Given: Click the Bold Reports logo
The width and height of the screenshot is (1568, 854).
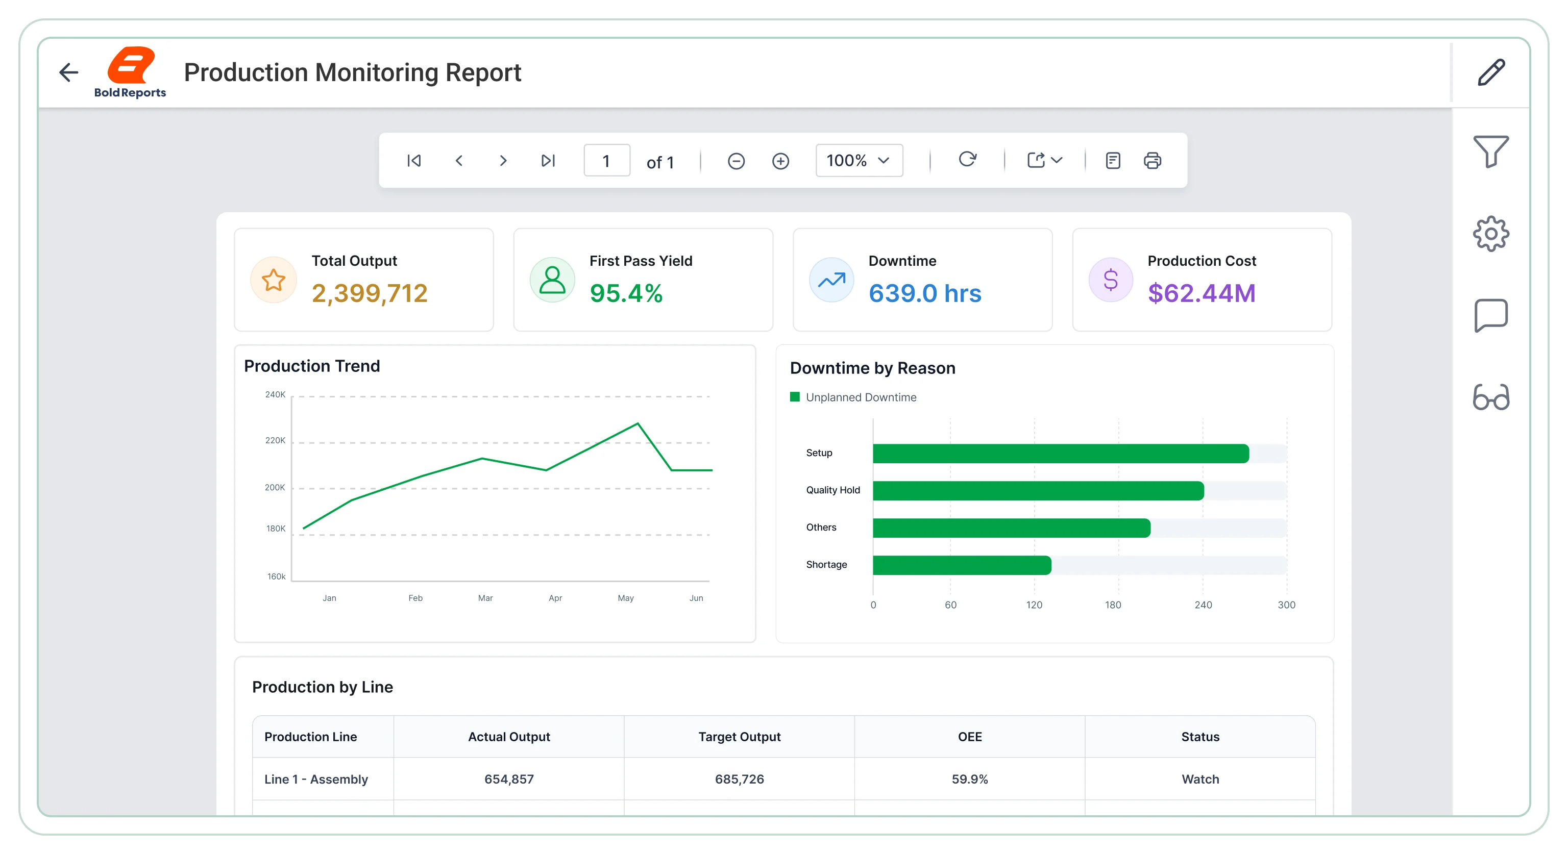Looking at the screenshot, I should (x=130, y=73).
